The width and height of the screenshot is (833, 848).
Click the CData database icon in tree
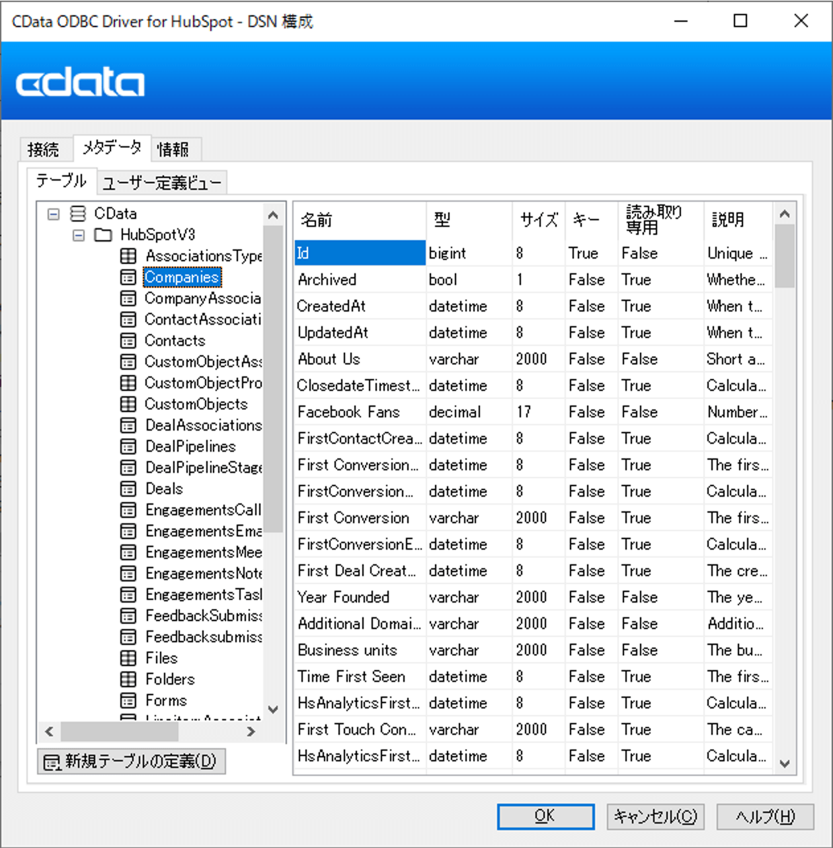78,214
